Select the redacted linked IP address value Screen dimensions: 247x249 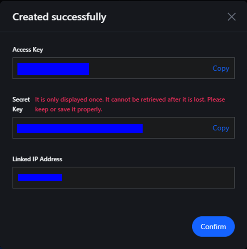click(40, 177)
